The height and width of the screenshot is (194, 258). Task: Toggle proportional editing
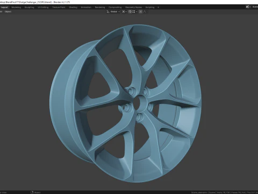[x=141, y=12]
